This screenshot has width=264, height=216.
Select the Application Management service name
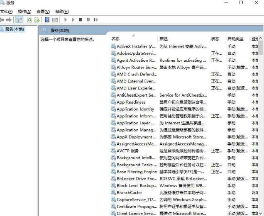137,130
